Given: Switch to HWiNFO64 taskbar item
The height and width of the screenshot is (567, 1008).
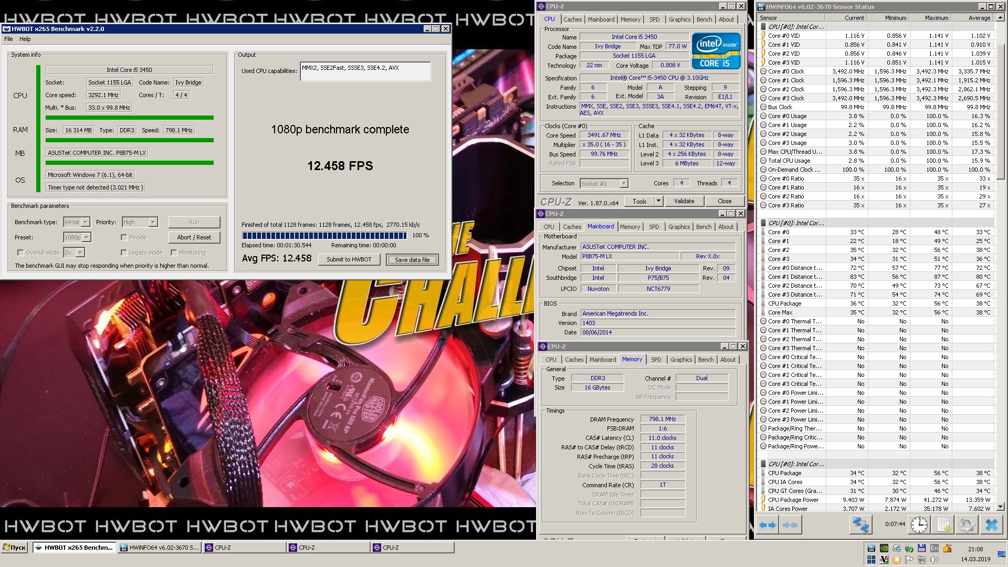Looking at the screenshot, I should coord(160,548).
